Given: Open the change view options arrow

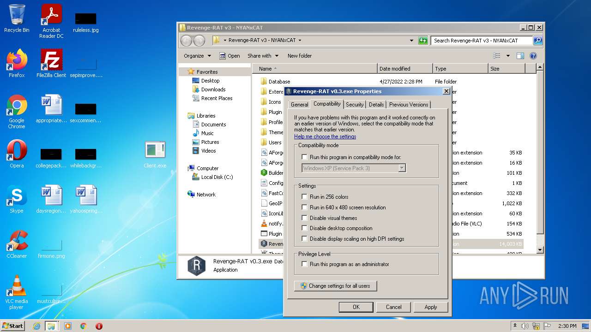Looking at the screenshot, I should point(508,56).
